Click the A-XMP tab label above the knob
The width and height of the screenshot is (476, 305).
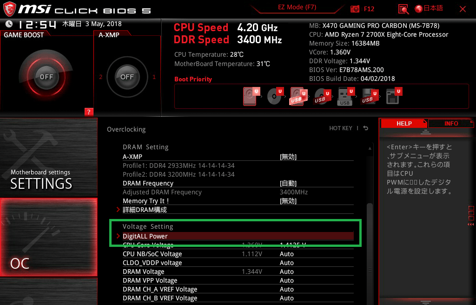[x=109, y=35]
